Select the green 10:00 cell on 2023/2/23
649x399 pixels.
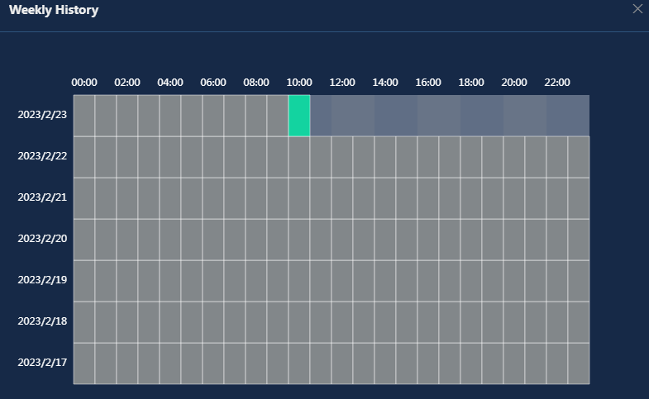click(299, 116)
